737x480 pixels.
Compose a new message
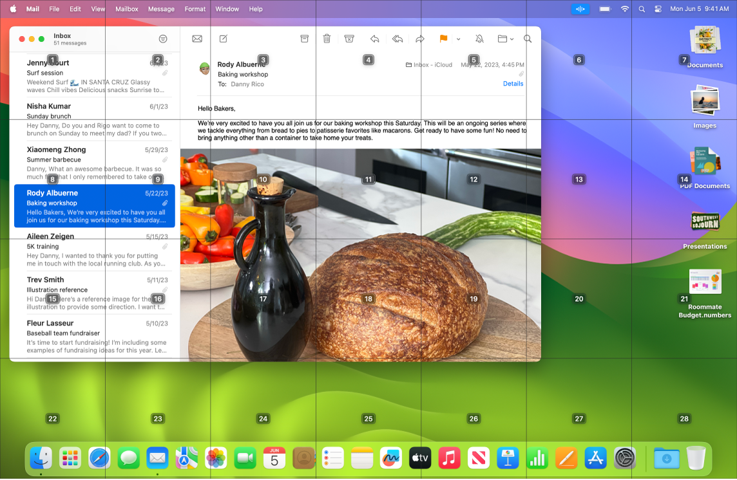223,39
